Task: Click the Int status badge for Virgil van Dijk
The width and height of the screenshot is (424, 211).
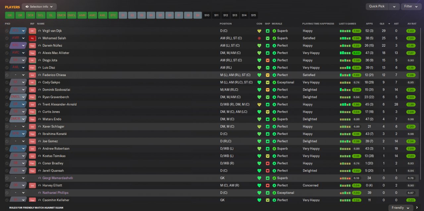Action: (x=32, y=31)
